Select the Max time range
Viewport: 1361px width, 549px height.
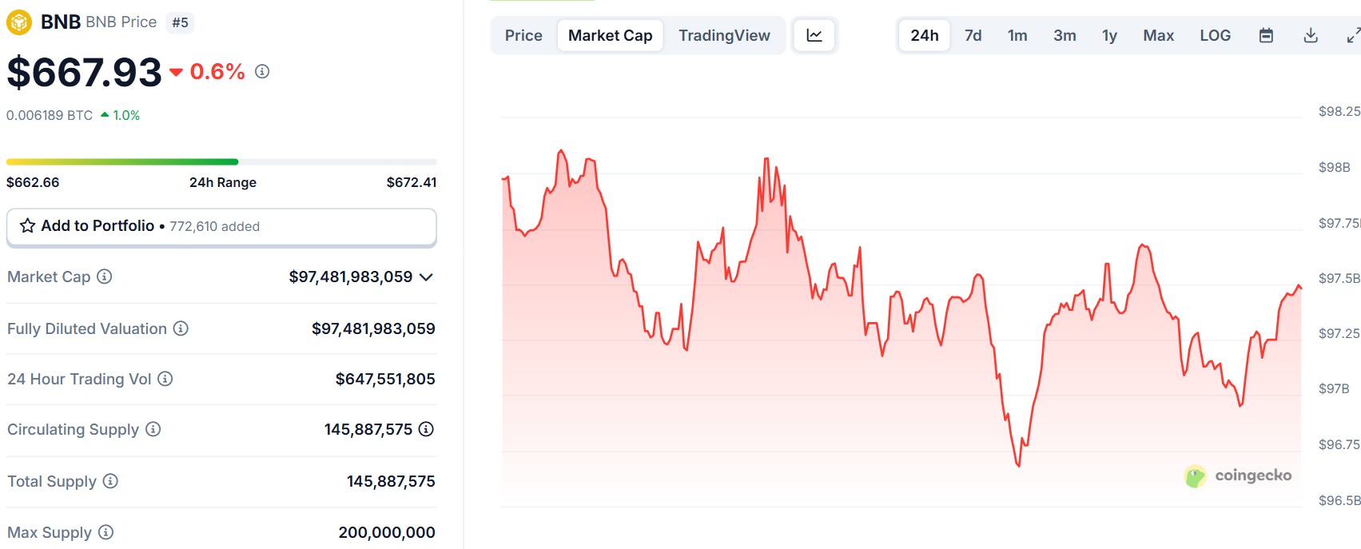1158,35
